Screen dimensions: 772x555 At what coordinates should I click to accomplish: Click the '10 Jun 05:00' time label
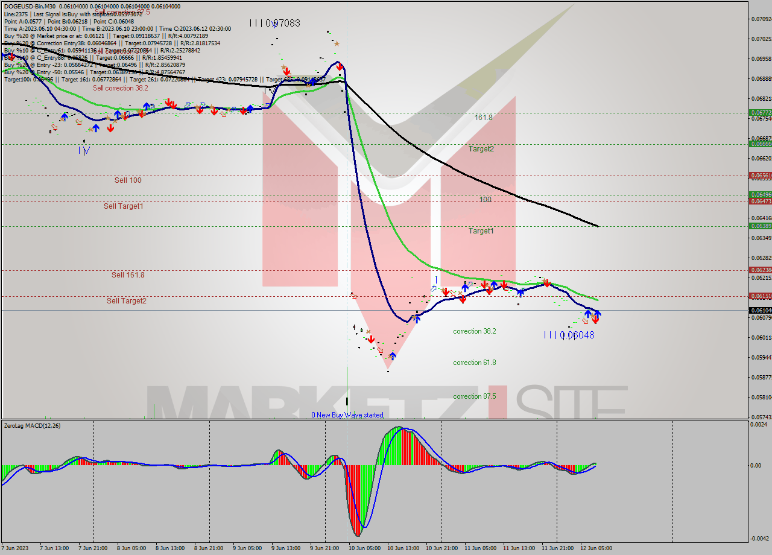[x=364, y=548]
